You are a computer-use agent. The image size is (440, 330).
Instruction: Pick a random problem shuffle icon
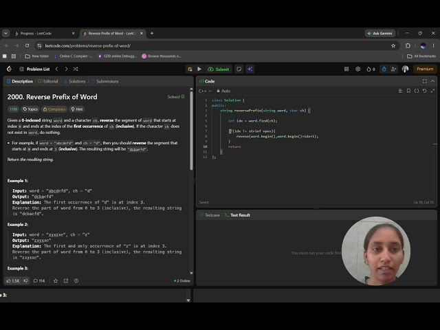point(76,69)
